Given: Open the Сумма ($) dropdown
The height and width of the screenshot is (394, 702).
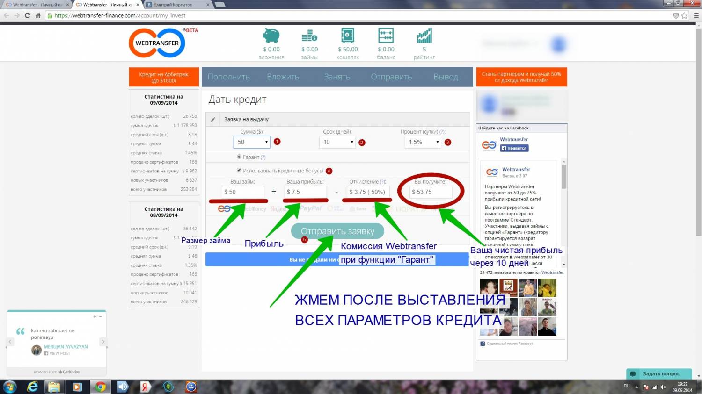Looking at the screenshot, I should click(x=252, y=142).
